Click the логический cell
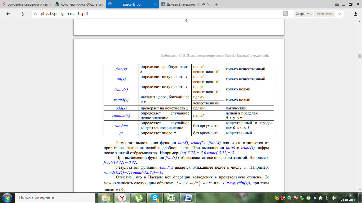 click(249, 108)
